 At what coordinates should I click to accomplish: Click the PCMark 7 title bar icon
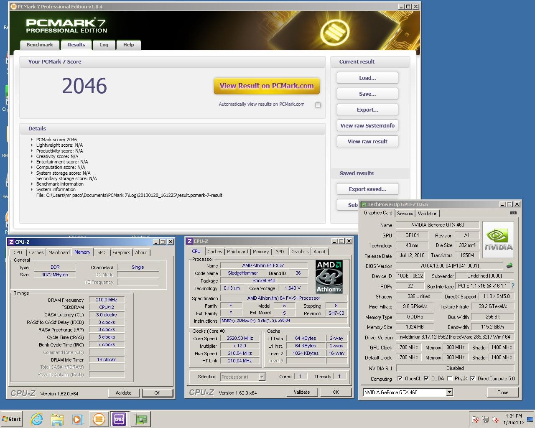tap(14, 7)
